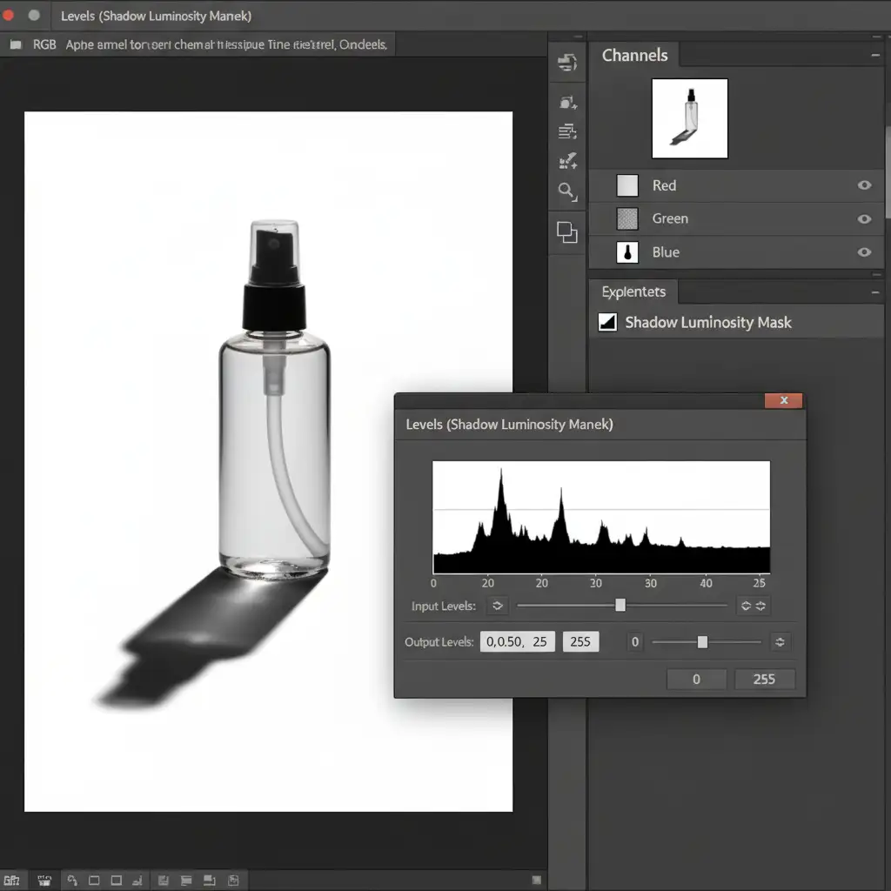The image size is (891, 891).
Task: Toggle the Blue channel eye icon
Action: (864, 252)
